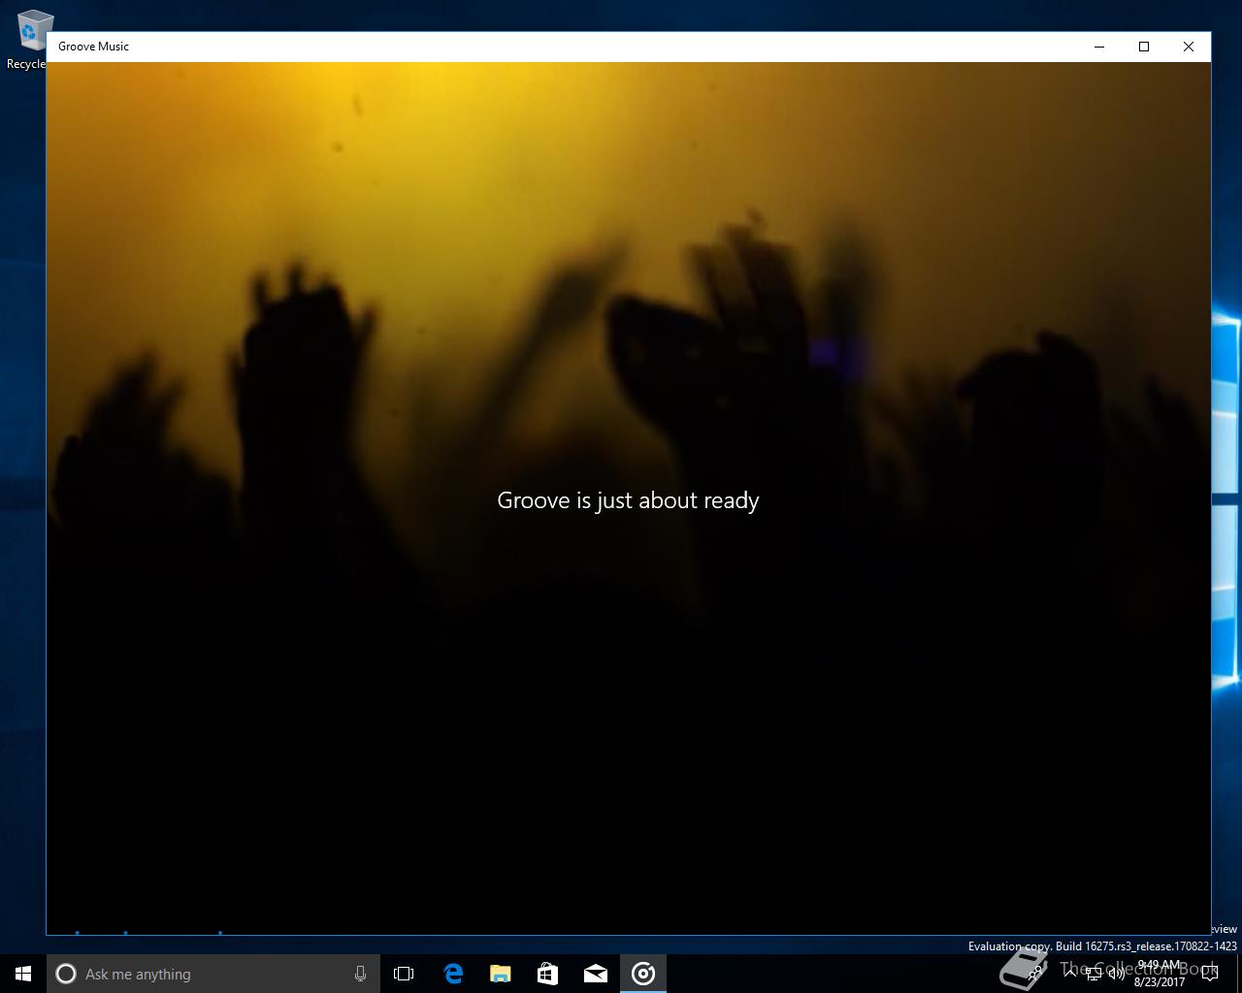Click the Cortana circle icon
Image resolution: width=1242 pixels, height=993 pixels.
pos(66,974)
